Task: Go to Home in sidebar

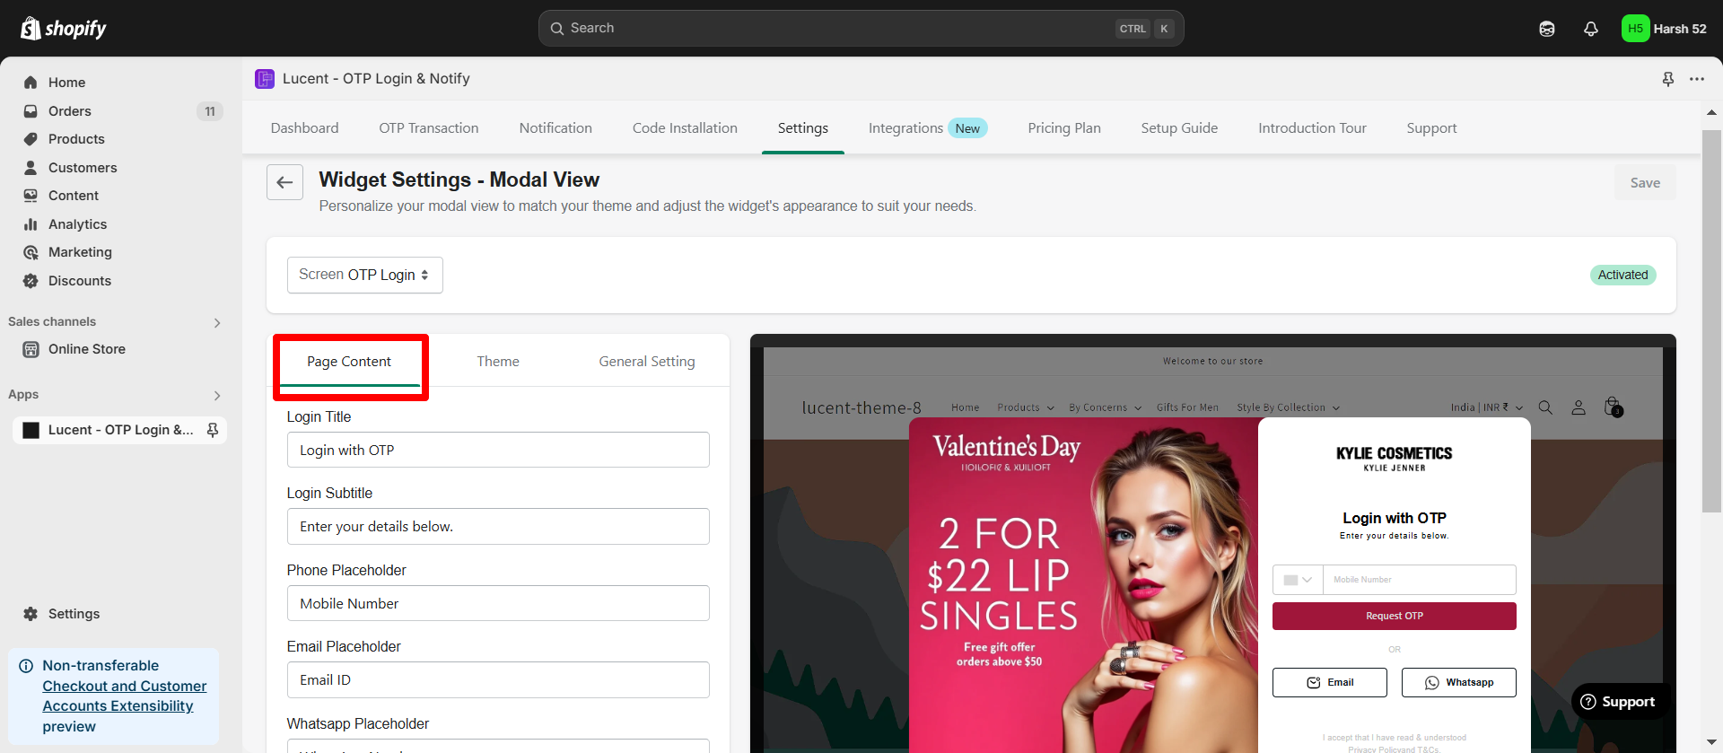Action: pyautogui.click(x=66, y=83)
